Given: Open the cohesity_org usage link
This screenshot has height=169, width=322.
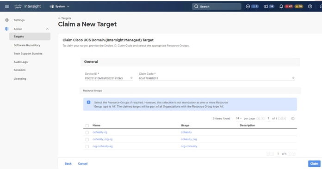Looking at the screenshot, I should (x=189, y=139).
